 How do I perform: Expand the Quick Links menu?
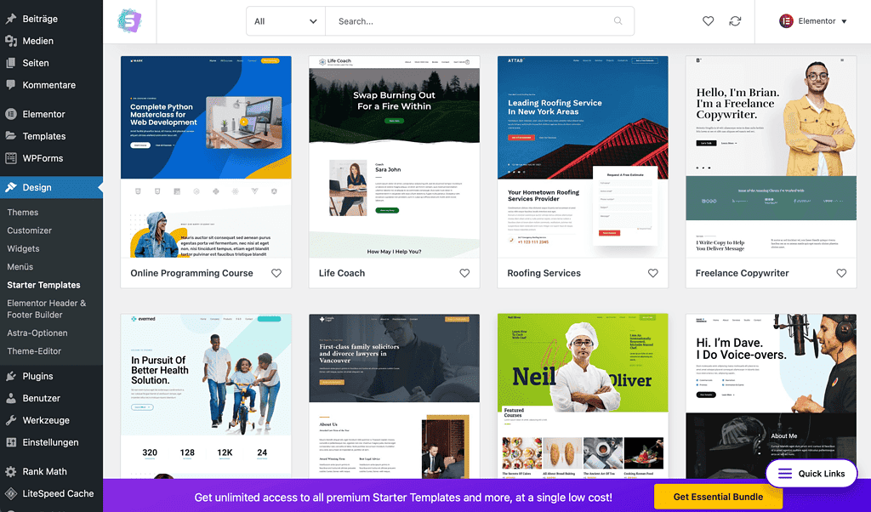click(811, 473)
